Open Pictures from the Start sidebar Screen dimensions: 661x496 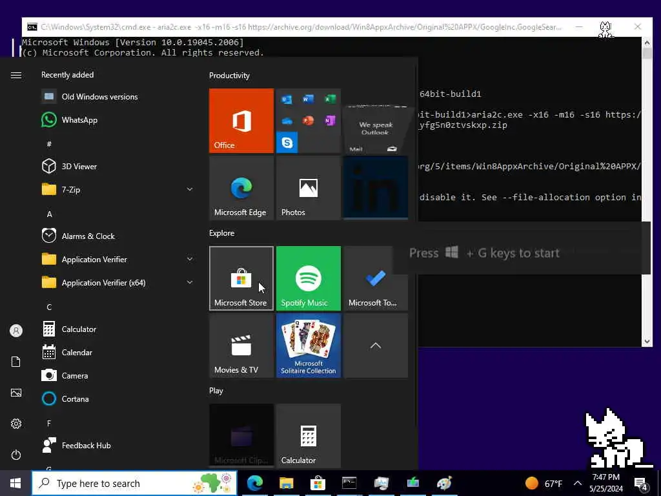pos(16,393)
